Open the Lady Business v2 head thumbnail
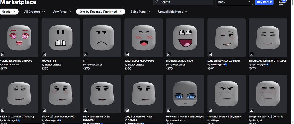Screen dimensions: 294x124 click(144, 94)
